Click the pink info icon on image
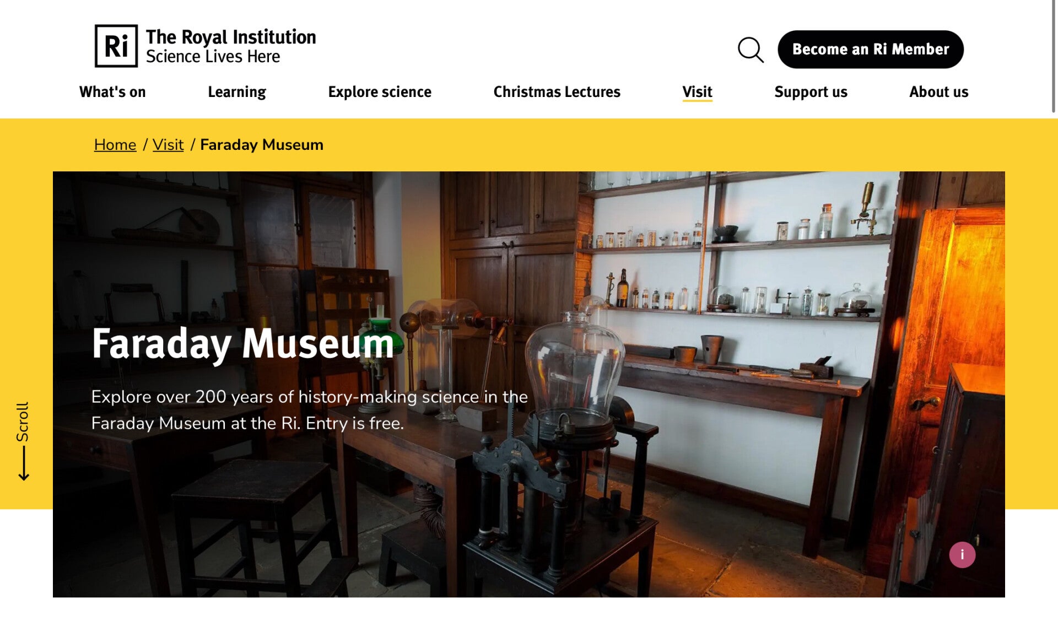This screenshot has height=621, width=1058. (x=962, y=555)
